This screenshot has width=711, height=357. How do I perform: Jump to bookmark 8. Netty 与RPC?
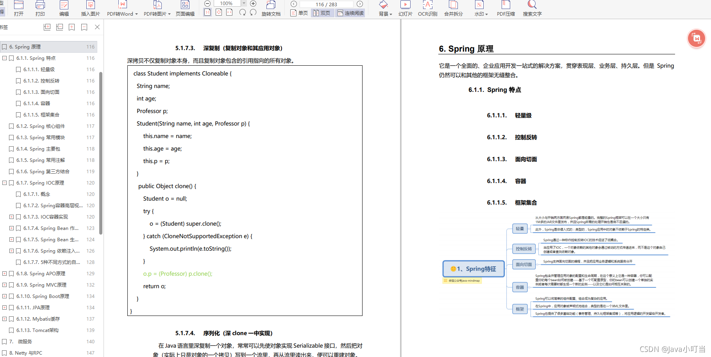26,353
